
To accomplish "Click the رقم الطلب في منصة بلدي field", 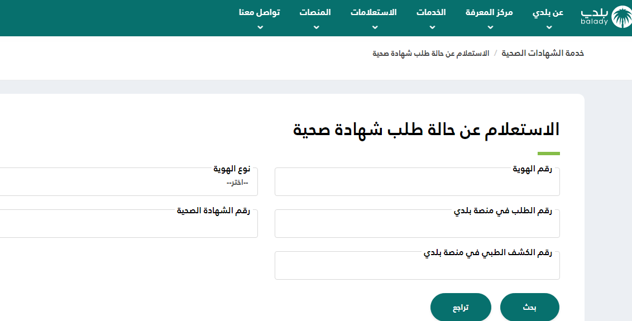I will coord(416,226).
